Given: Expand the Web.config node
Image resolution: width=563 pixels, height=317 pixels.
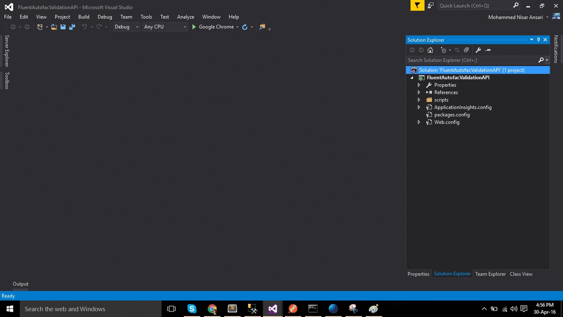Looking at the screenshot, I should click(419, 122).
